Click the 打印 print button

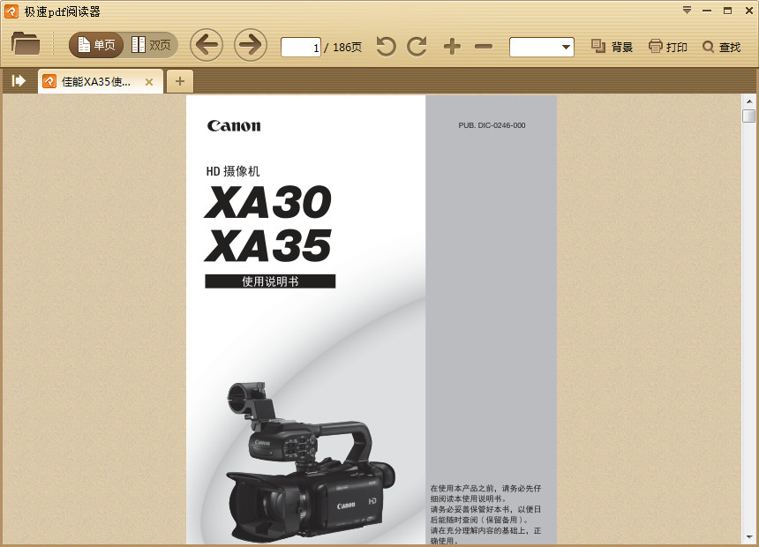point(667,47)
